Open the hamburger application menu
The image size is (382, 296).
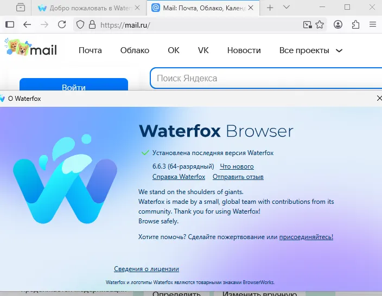373,24
